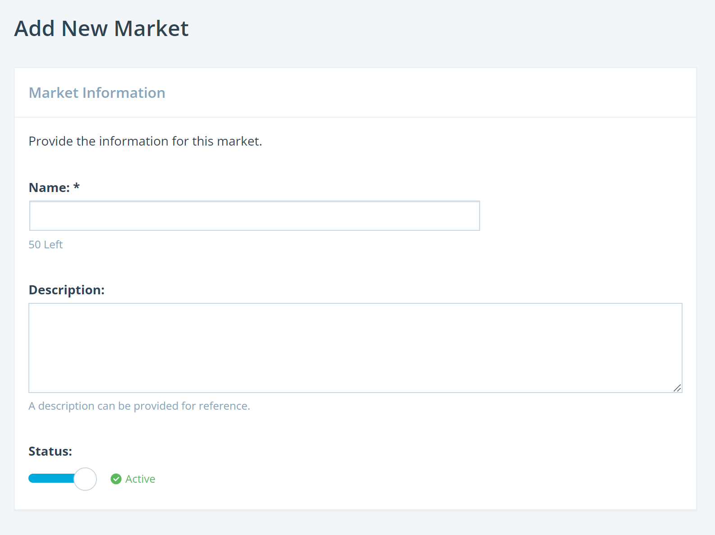Click the required asterisk next to Name
Image resolution: width=715 pixels, height=535 pixels.
click(x=77, y=186)
